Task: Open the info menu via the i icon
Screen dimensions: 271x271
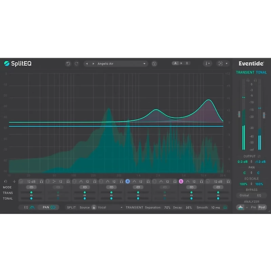Action: [x=206, y=63]
